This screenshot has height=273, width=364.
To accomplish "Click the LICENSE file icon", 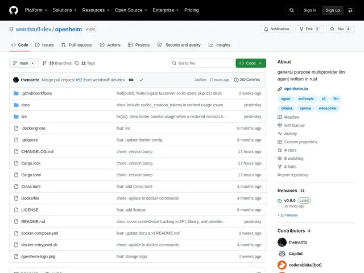I will coord(16,210).
